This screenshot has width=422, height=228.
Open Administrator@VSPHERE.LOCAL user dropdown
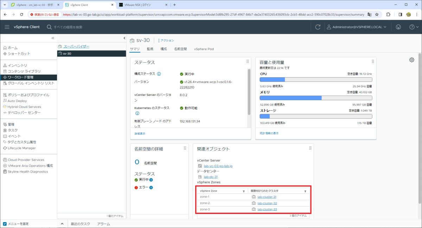coord(357,27)
